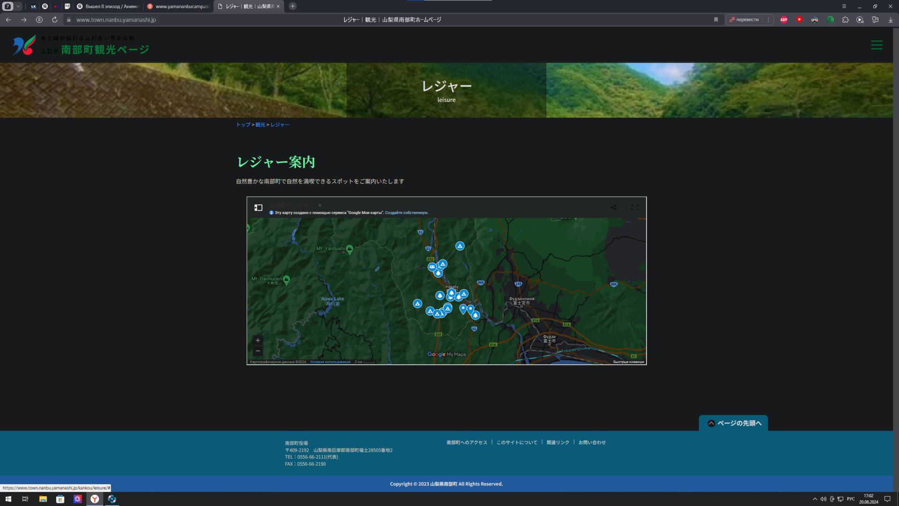899x506 pixels.
Task: Click the map share icon
Action: click(613, 208)
